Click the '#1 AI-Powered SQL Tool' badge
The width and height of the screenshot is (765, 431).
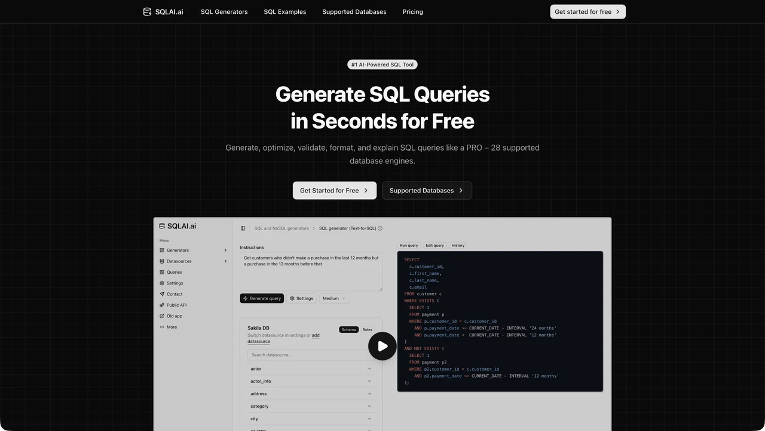(382, 65)
